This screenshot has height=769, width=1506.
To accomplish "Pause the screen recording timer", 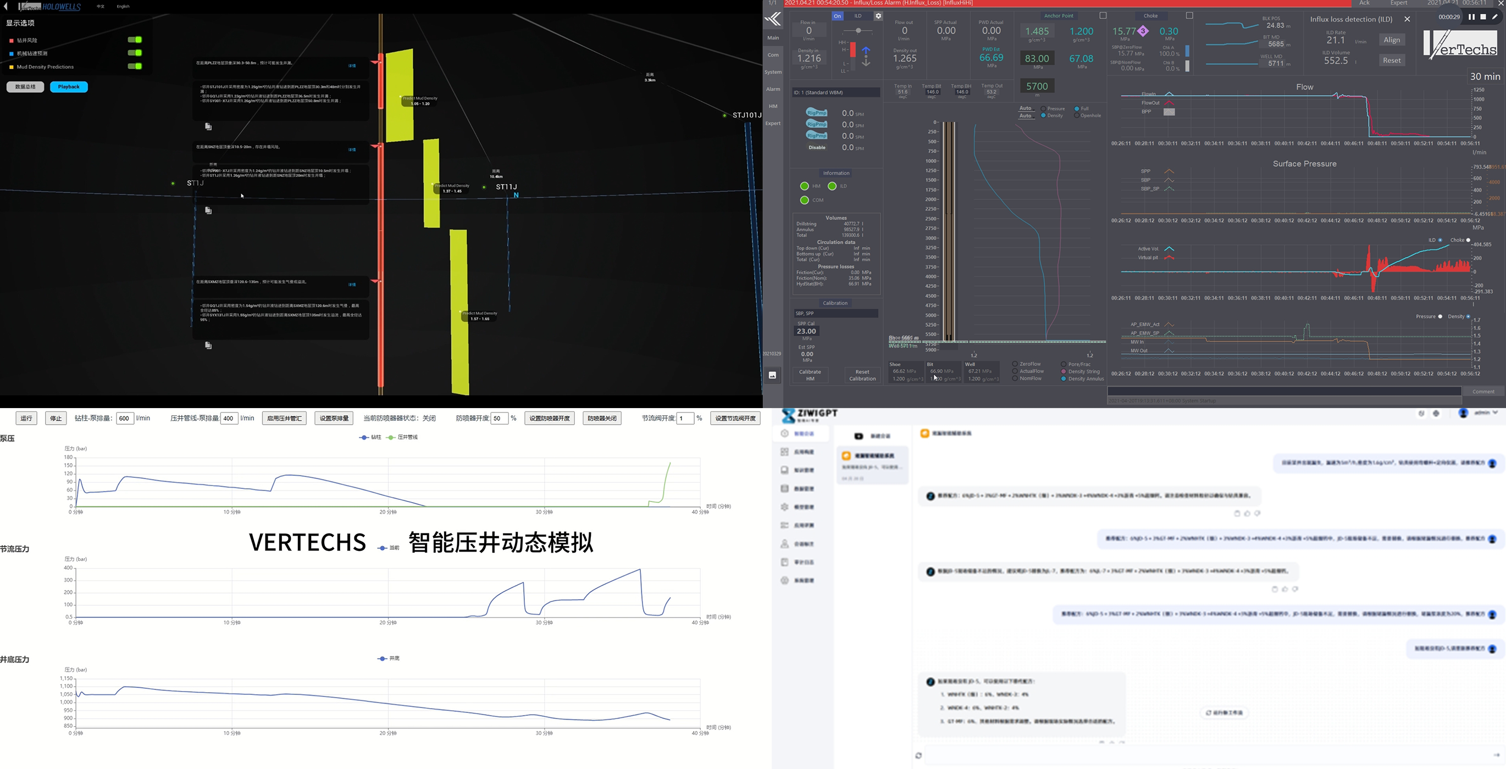I will [x=1471, y=17].
